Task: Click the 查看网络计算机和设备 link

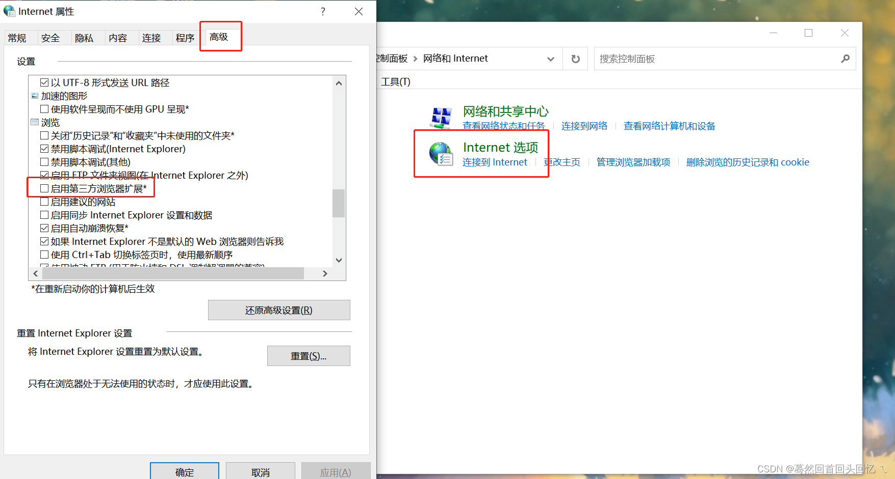Action: [x=670, y=126]
